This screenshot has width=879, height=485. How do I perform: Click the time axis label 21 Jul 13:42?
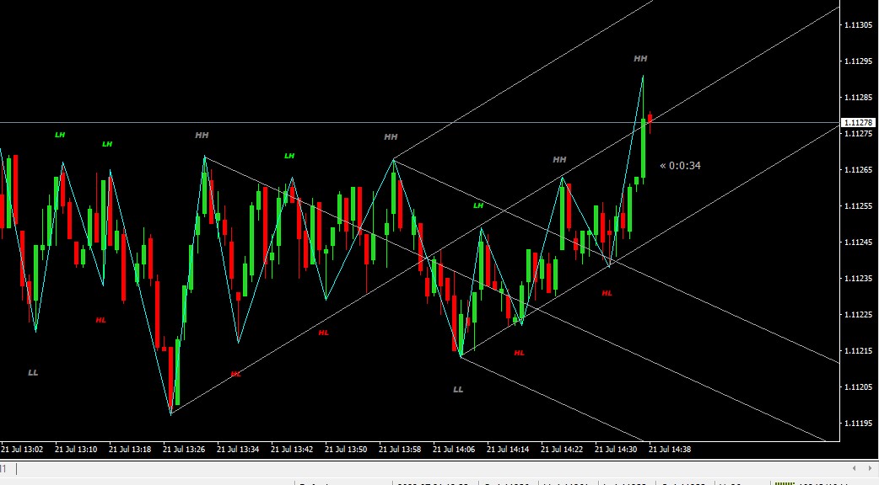coord(292,449)
